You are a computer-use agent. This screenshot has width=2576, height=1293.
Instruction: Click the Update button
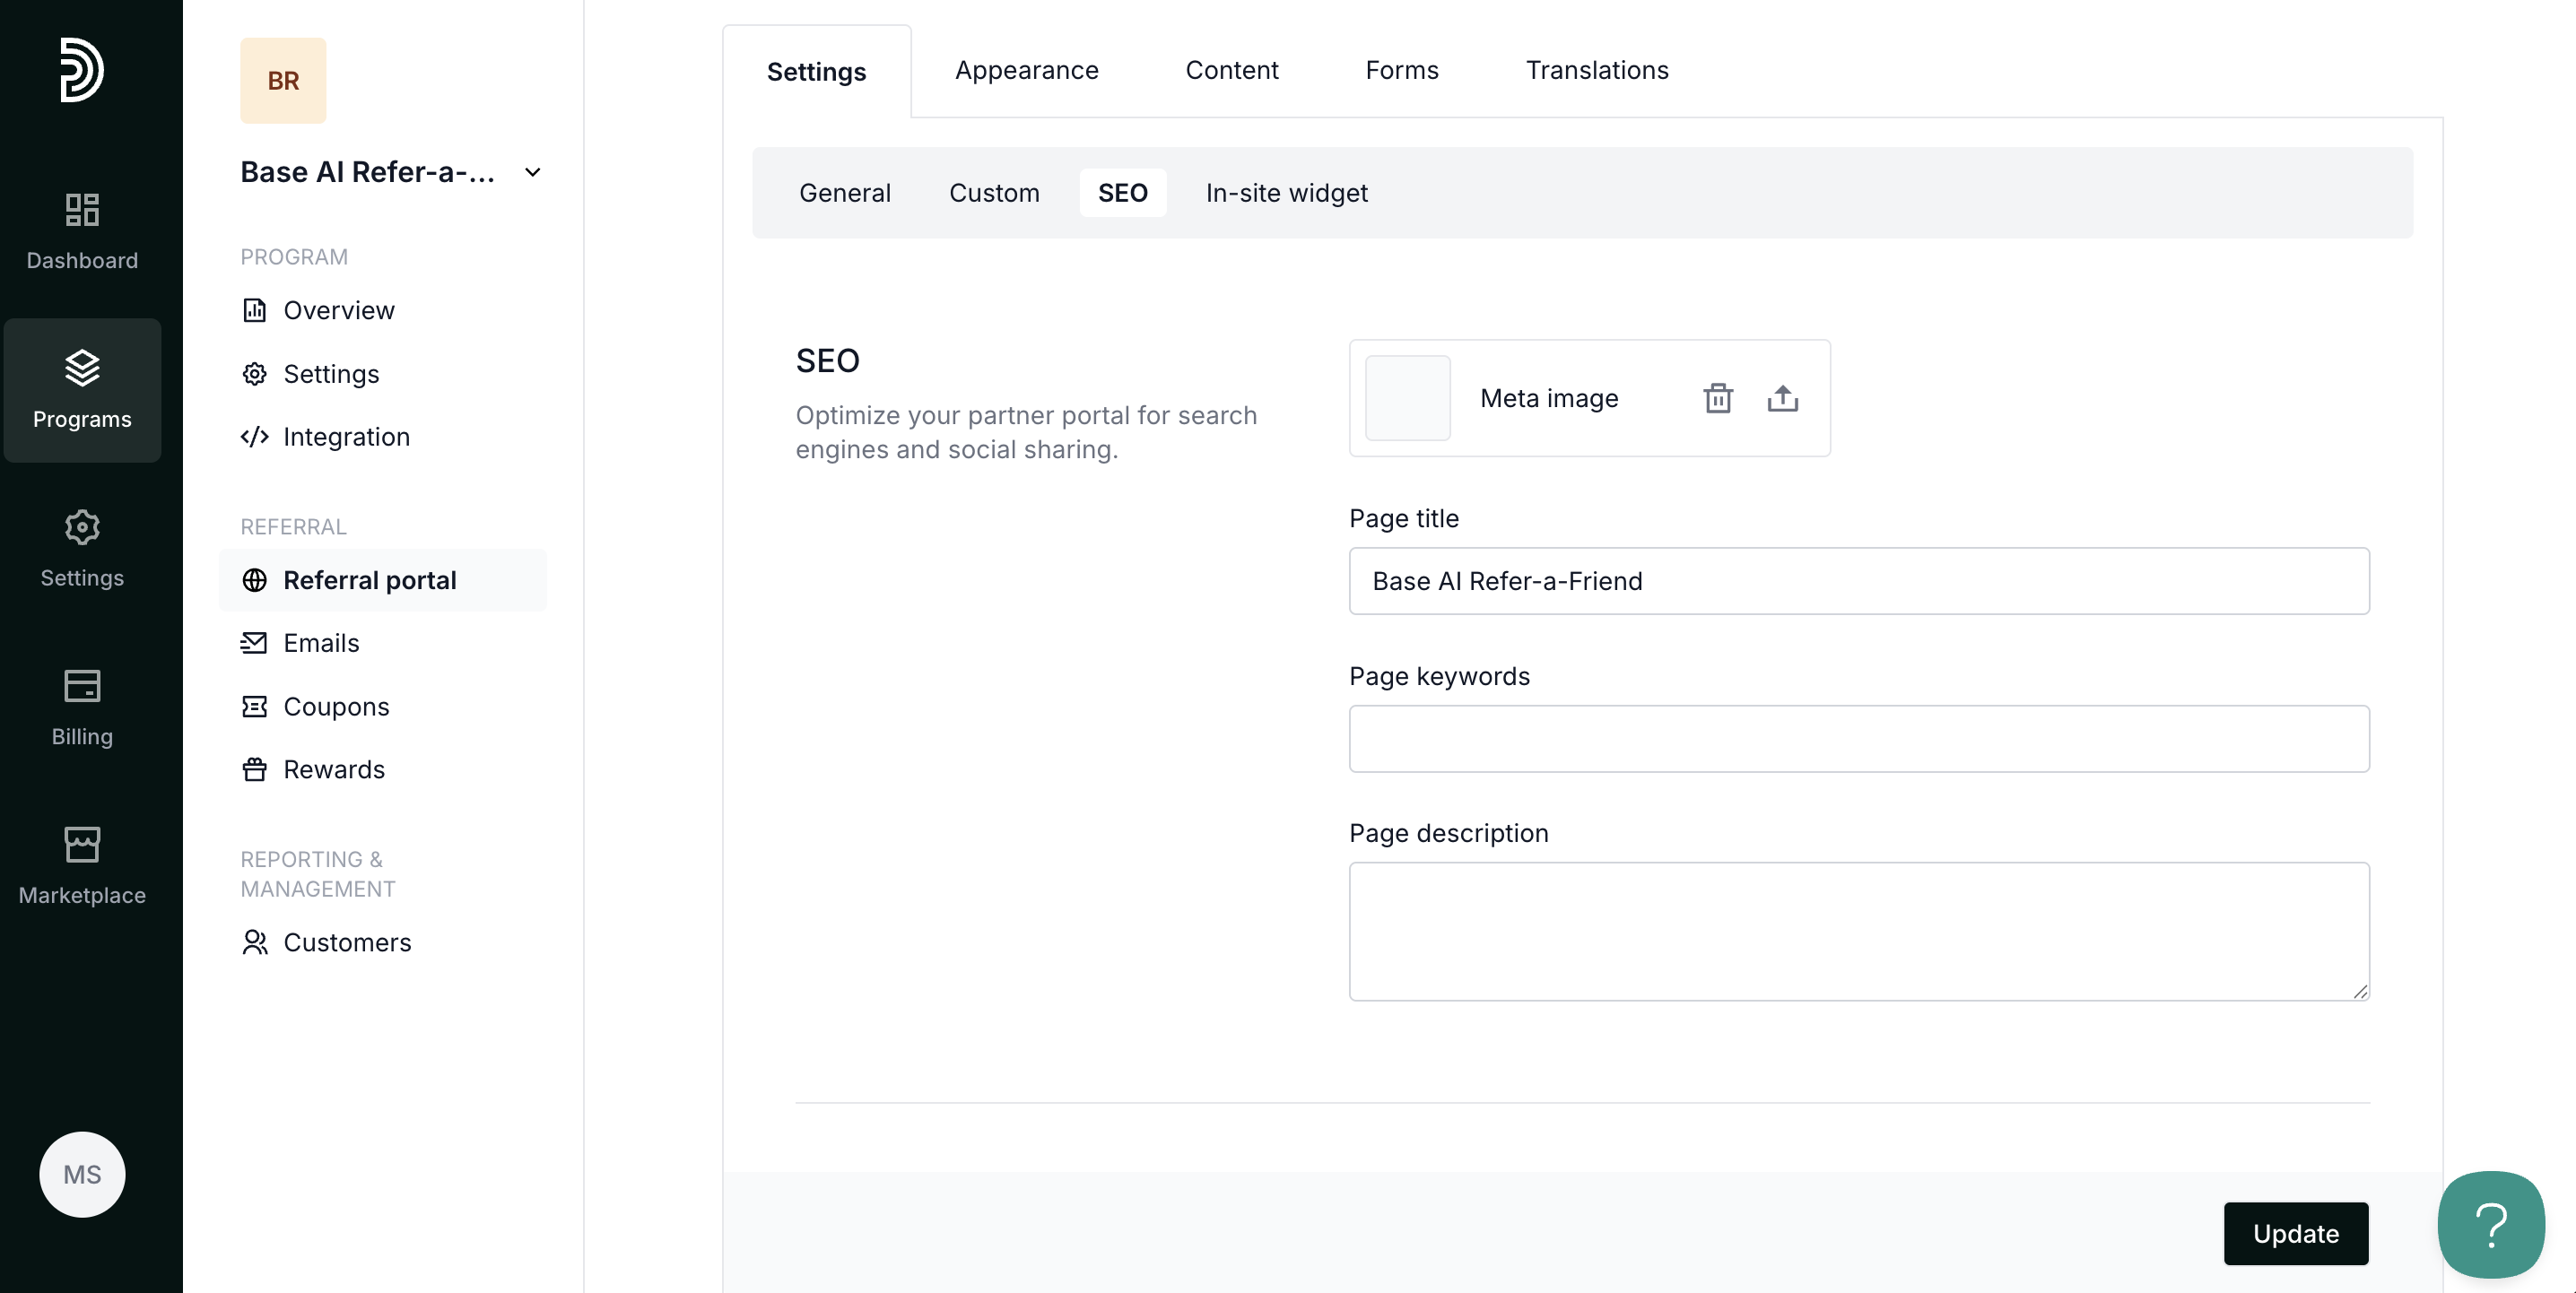click(2295, 1233)
